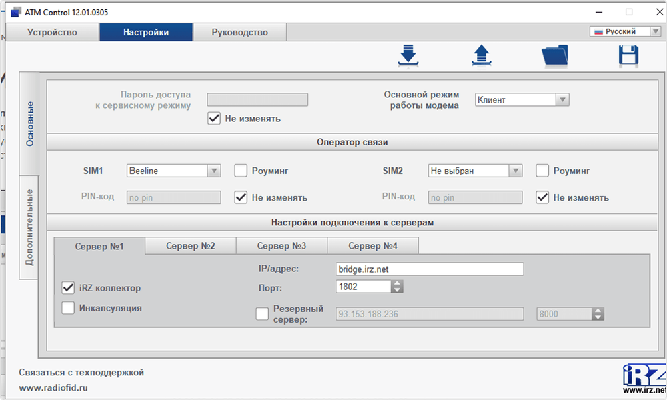Viewport: 667px width, 400px height.
Task: Increase the port 1802 value with up arrow
Action: point(397,283)
